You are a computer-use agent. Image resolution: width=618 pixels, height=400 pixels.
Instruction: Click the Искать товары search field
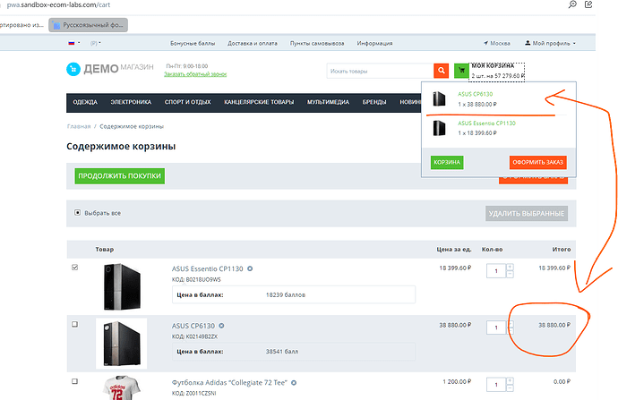(378, 71)
